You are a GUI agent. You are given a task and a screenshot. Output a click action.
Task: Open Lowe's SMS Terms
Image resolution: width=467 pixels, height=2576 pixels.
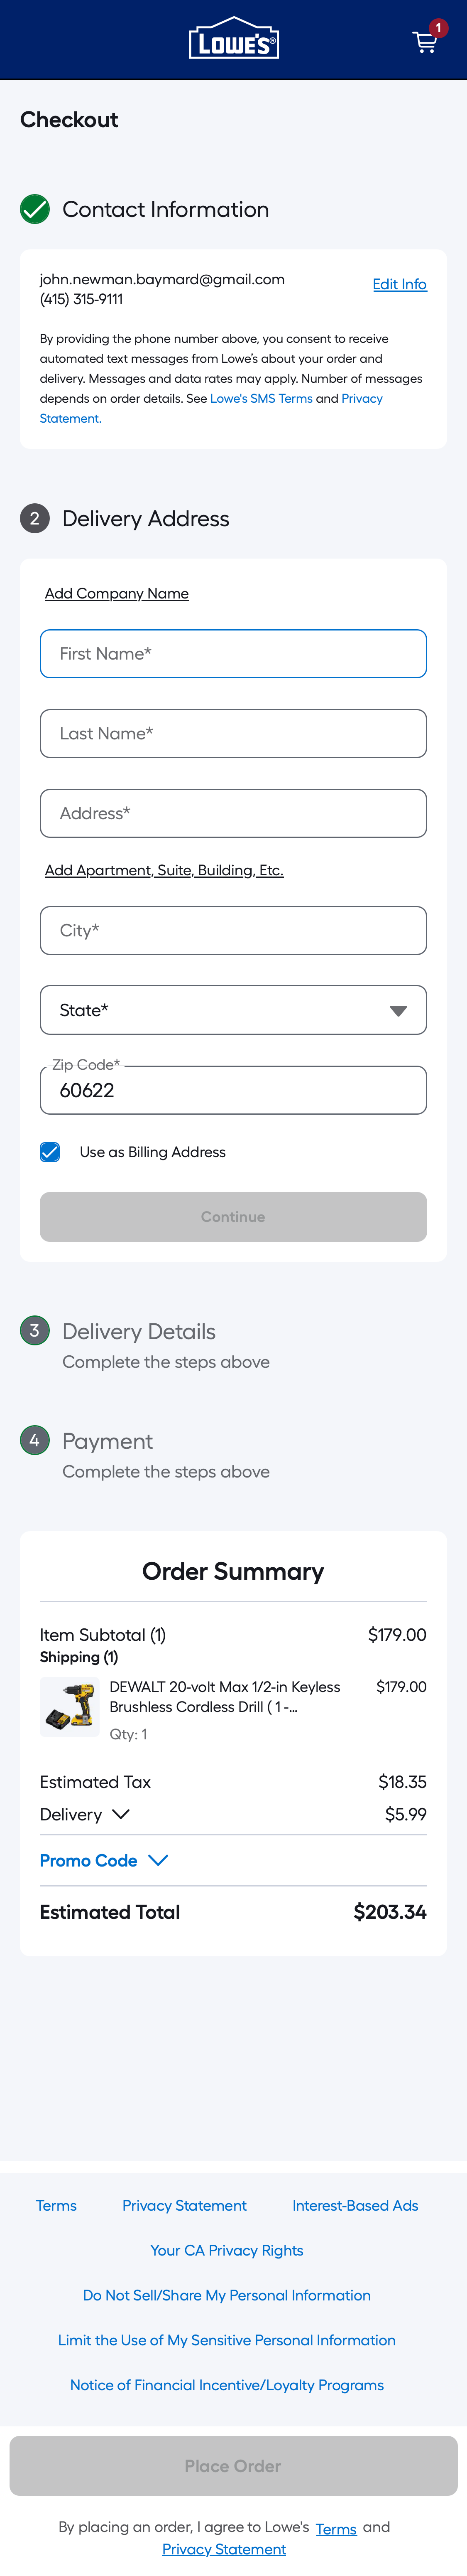(262, 398)
